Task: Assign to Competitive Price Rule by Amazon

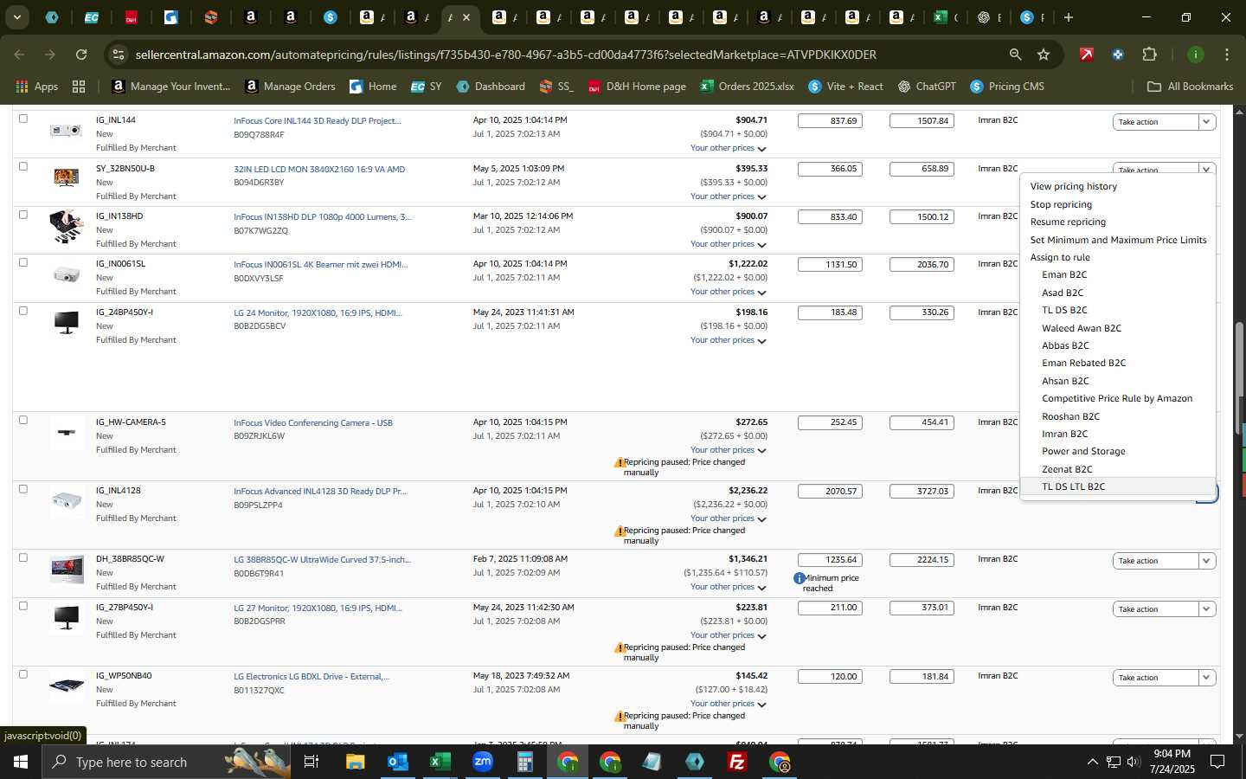Action: pyautogui.click(x=1117, y=398)
